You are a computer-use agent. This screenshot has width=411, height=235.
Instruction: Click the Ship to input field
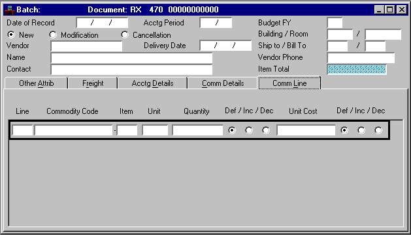tap(337, 46)
